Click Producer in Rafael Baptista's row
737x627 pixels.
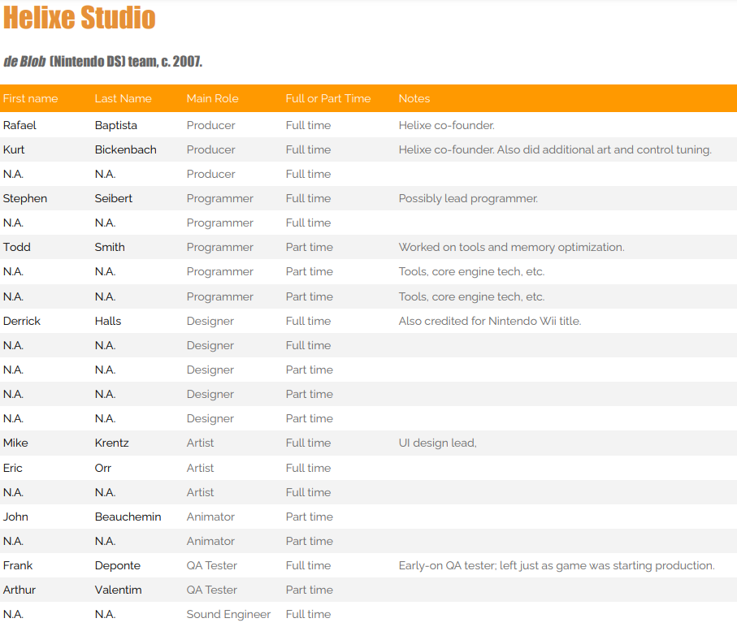coord(211,125)
